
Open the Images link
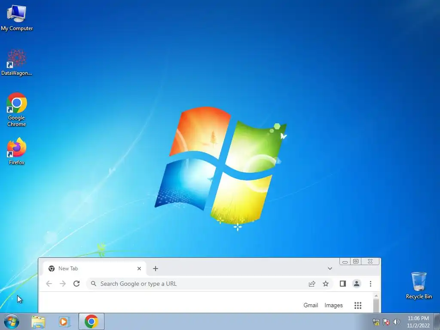point(333,305)
